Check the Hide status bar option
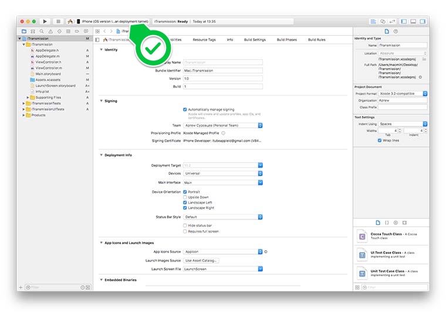Viewport: 446px width, 322px height. pos(185,225)
